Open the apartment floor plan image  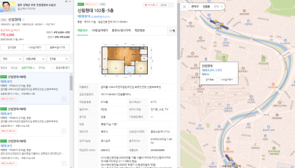[125, 60]
